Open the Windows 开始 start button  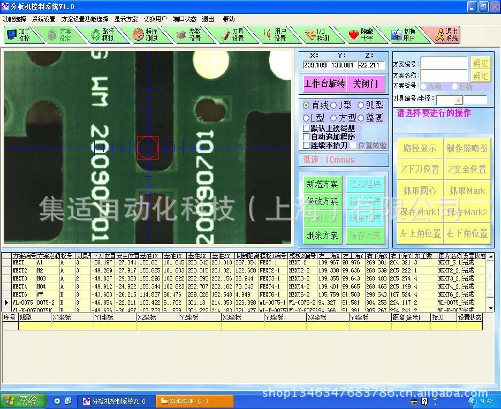pos(21,400)
